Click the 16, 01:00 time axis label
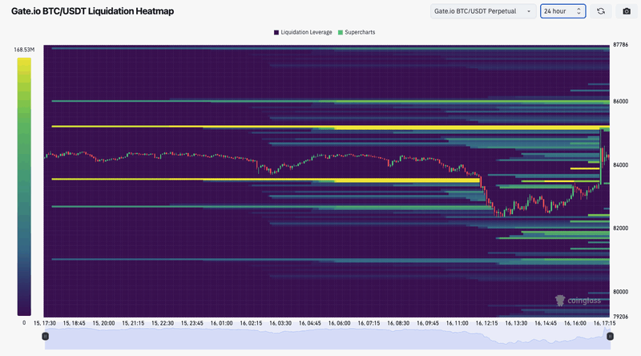Screen dimensions: 641x356 [x=222, y=323]
